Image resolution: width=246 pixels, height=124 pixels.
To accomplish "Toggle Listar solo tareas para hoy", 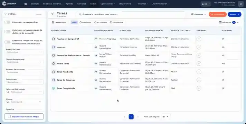I will pos(7,22).
